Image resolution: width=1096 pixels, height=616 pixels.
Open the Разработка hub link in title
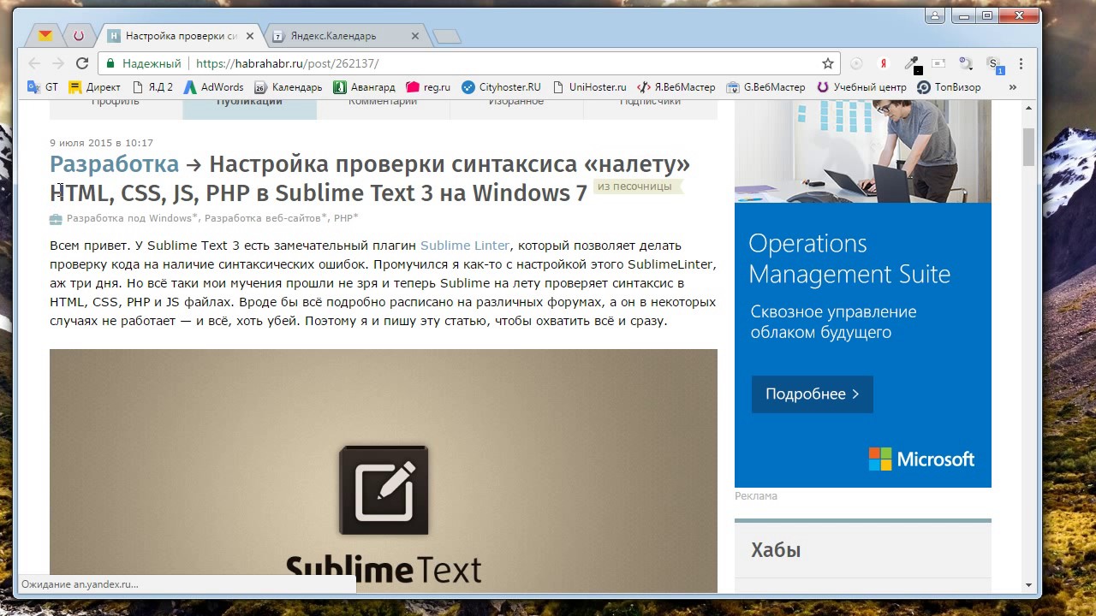point(114,164)
